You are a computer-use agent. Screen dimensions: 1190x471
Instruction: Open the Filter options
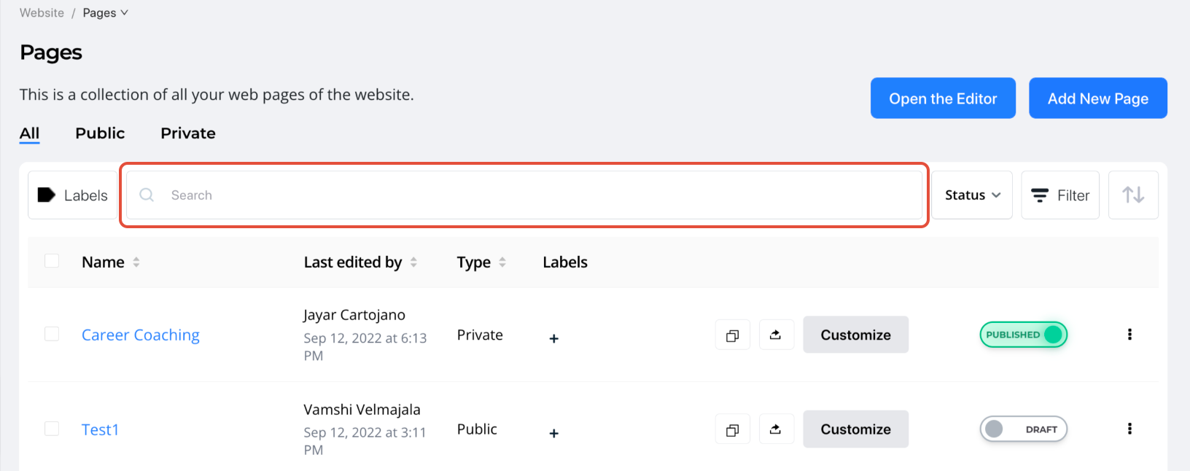[1060, 195]
